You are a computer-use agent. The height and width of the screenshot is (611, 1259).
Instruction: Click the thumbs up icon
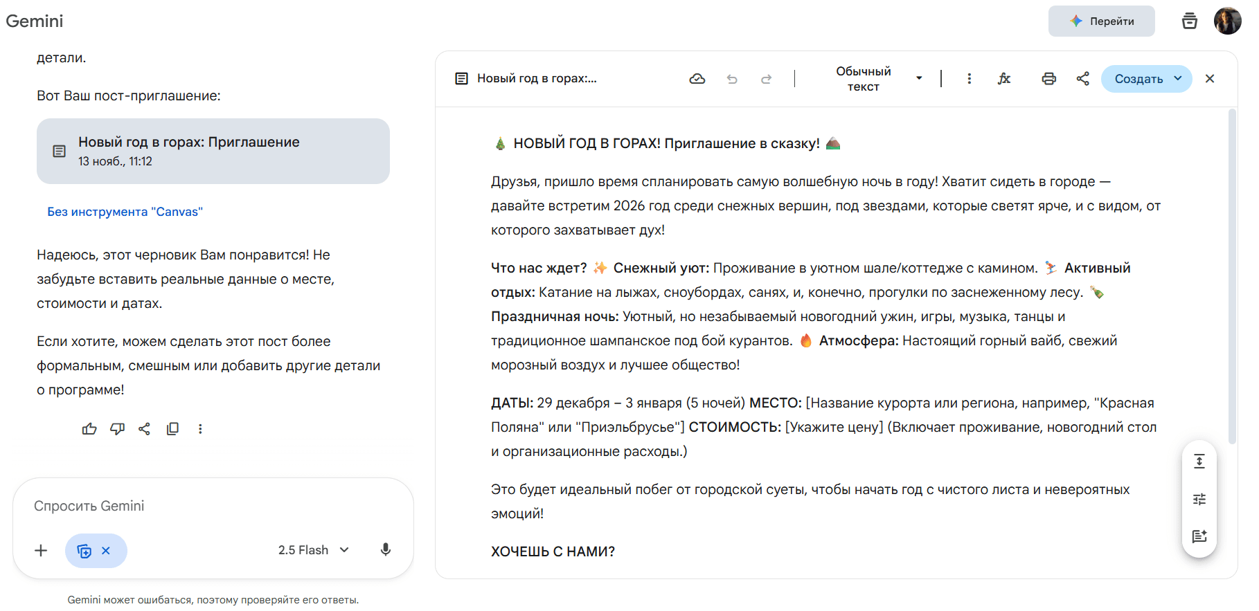[89, 429]
